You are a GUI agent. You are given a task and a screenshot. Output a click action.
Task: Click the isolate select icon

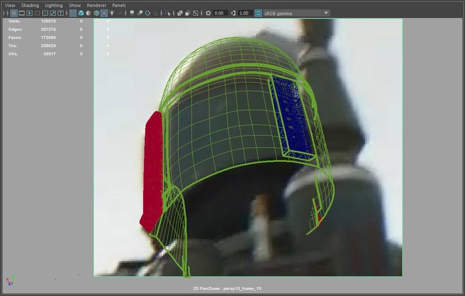(168, 13)
